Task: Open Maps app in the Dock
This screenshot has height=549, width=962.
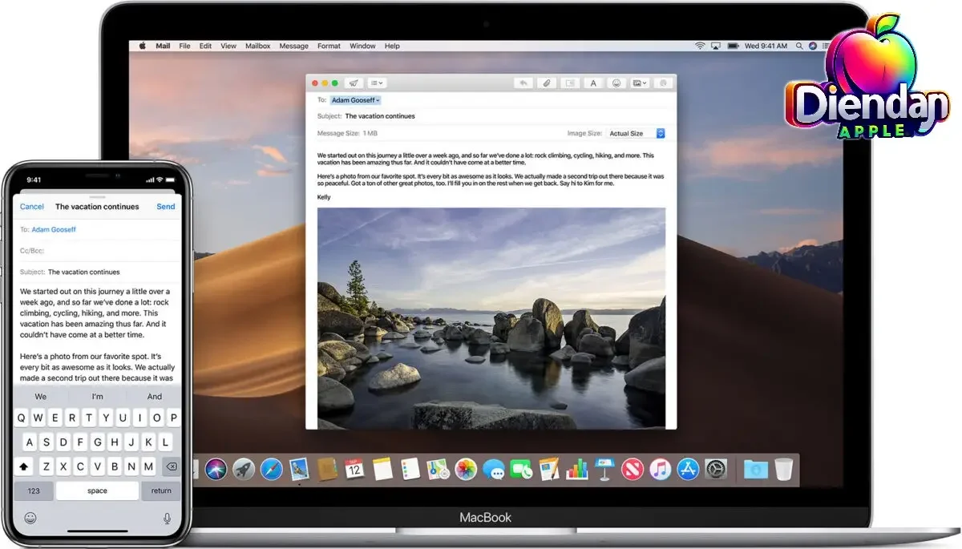Action: 438,469
